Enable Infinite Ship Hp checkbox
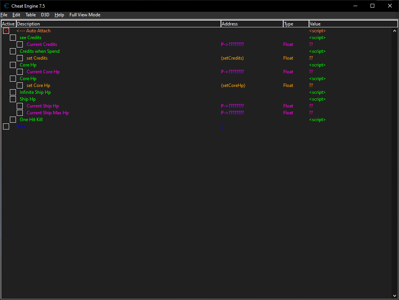The width and height of the screenshot is (399, 300). tap(13, 92)
